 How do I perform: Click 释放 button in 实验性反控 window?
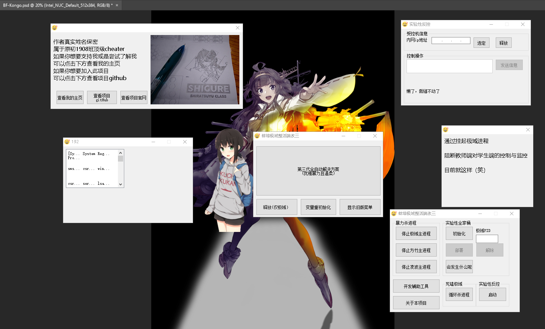click(x=504, y=43)
